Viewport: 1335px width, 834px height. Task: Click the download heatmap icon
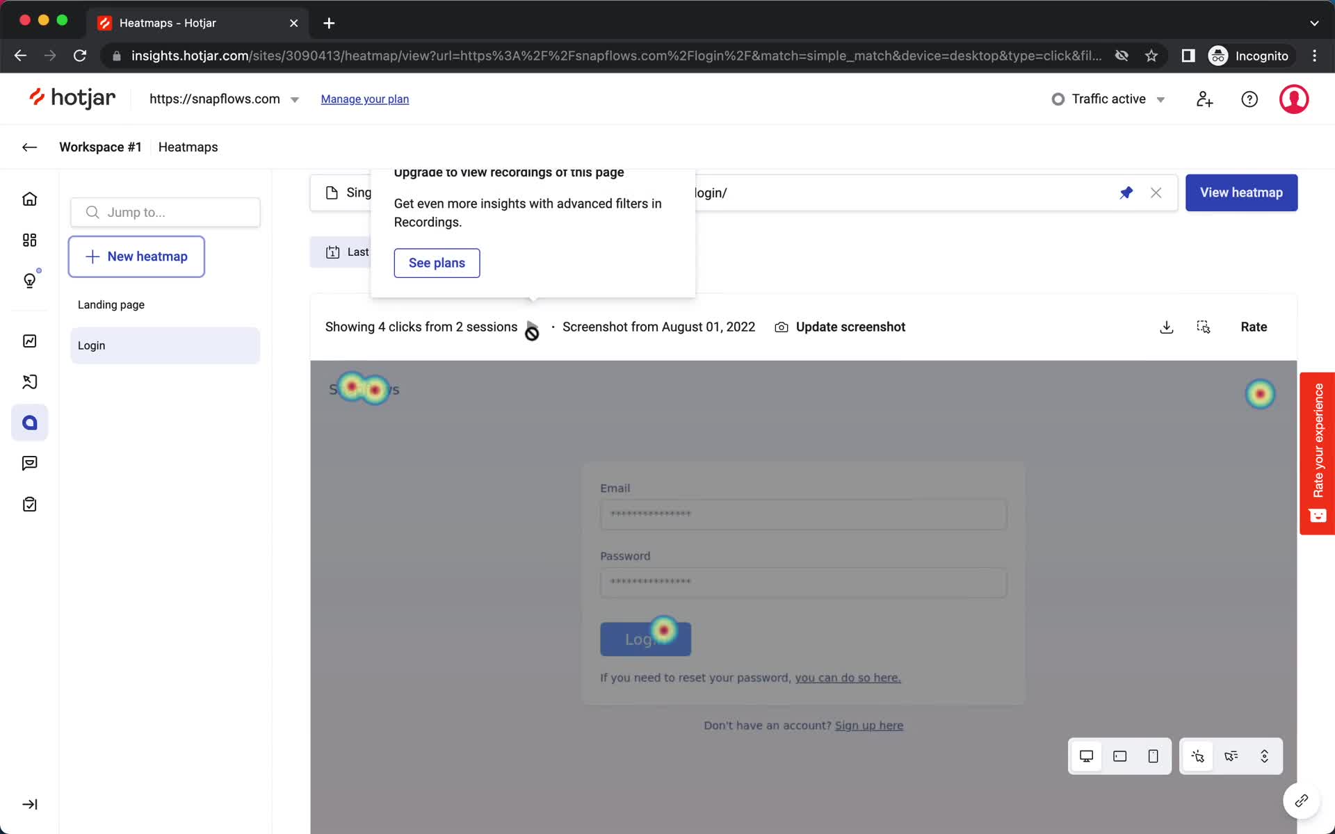coord(1166,327)
